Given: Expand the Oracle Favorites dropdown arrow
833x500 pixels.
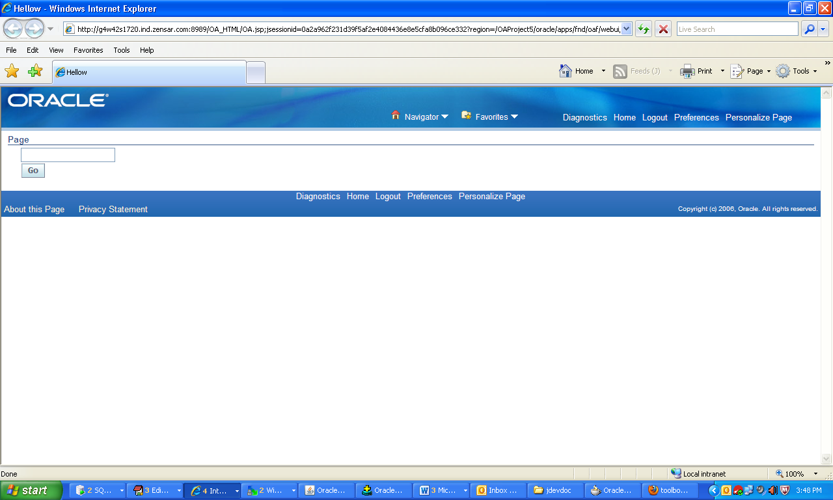Looking at the screenshot, I should point(514,117).
